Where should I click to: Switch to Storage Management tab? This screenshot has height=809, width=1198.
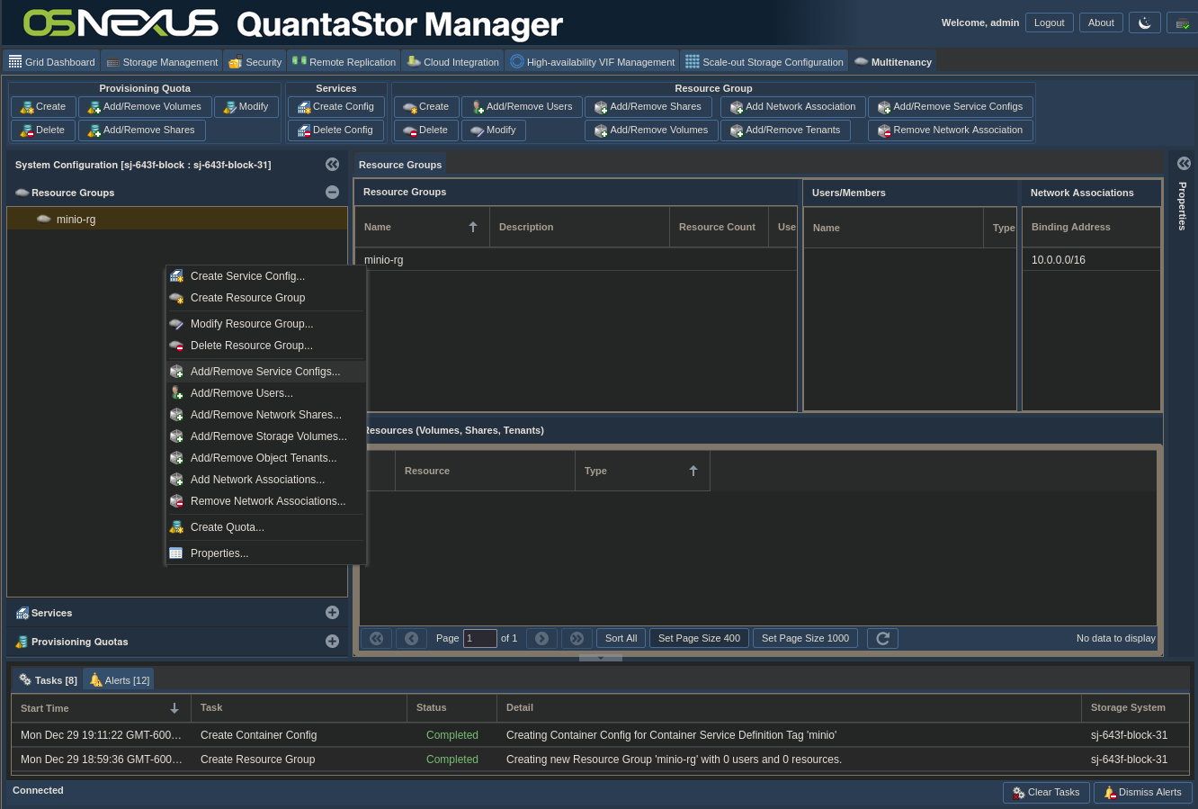[x=162, y=62]
